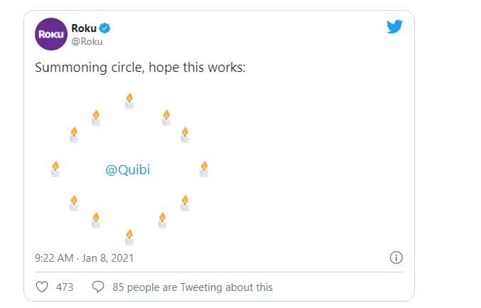Viewport: 481px width, 308px height.
Task: Open the 9:22 AM · Jan 8, 2021 timestamp
Action: click(x=84, y=258)
